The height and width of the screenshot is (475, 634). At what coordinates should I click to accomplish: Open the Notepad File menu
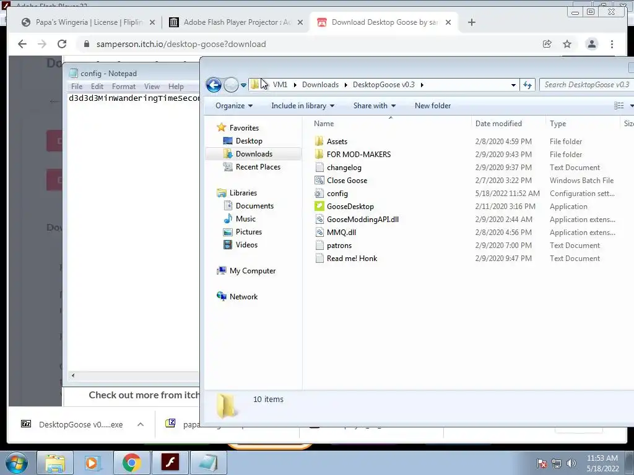click(76, 87)
